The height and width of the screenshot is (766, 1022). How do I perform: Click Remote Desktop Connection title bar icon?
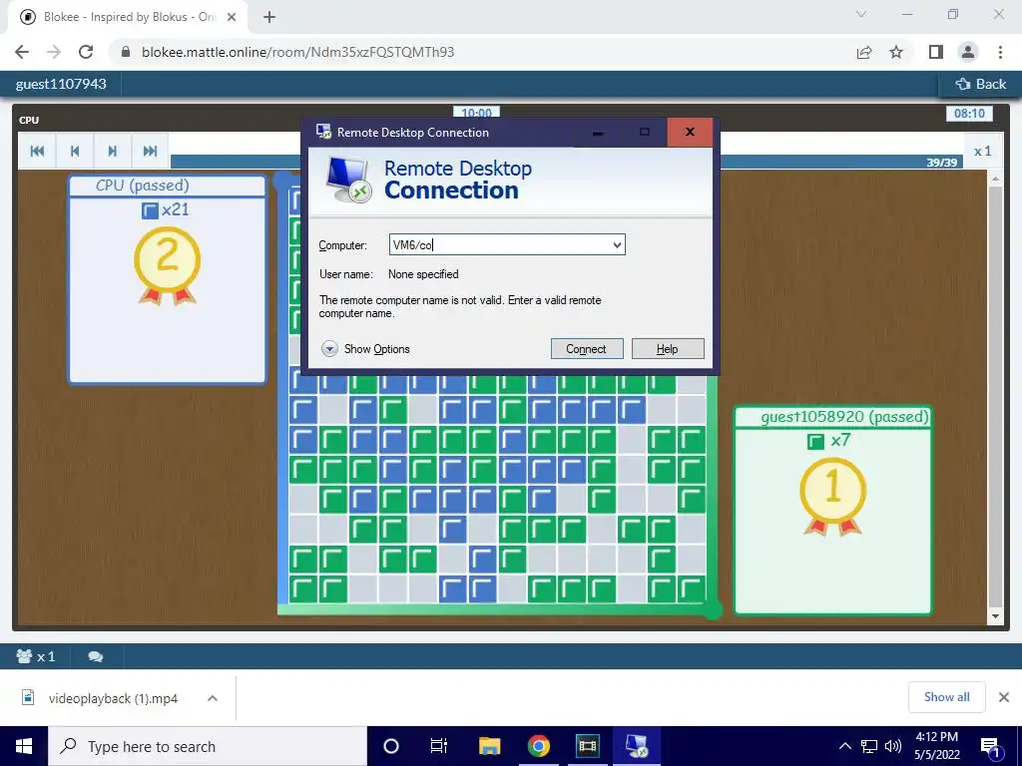pos(323,132)
